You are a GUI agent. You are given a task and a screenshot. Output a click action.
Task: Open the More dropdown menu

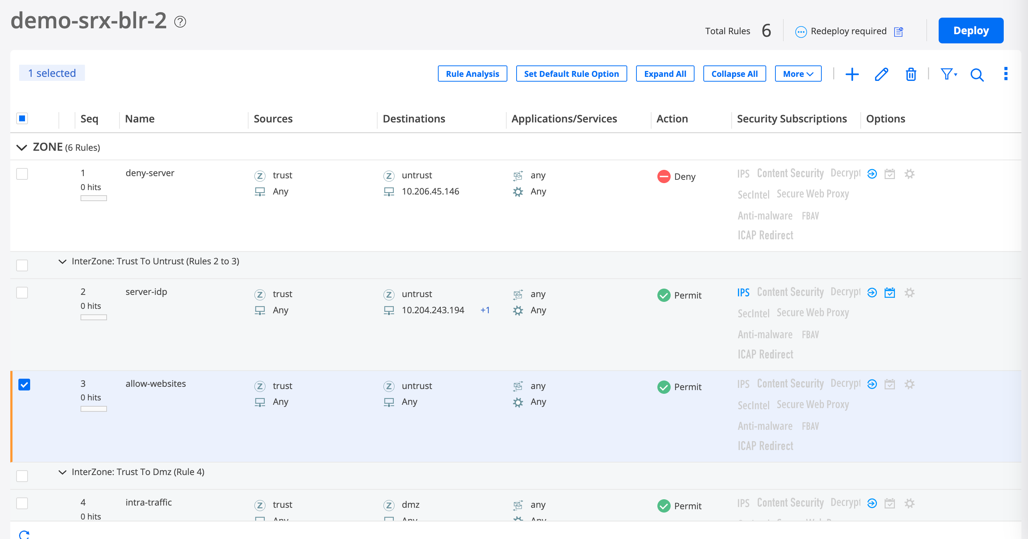[x=798, y=74]
